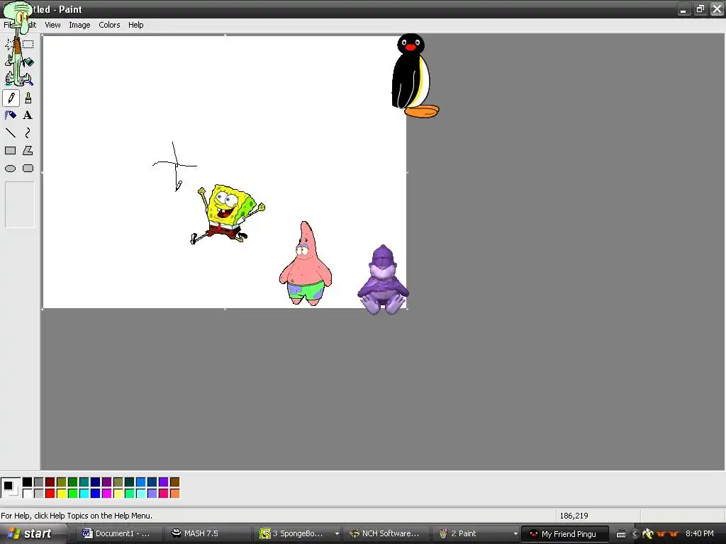Select the Ellipse shape tool
Viewport: 726px width, 544px height.
[x=11, y=169]
